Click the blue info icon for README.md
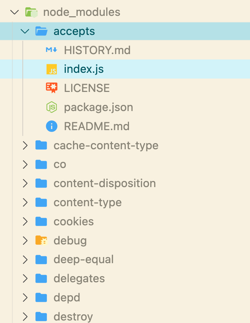The width and height of the screenshot is (250, 323). click(52, 126)
